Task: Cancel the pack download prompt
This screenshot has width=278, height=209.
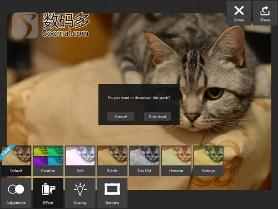Action: pos(121,116)
